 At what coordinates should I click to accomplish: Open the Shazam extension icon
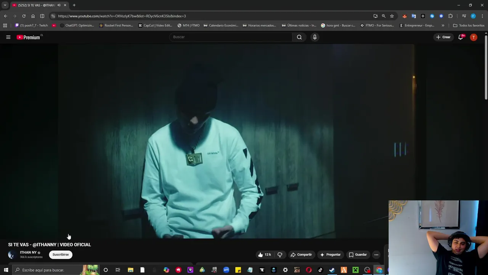432,16
